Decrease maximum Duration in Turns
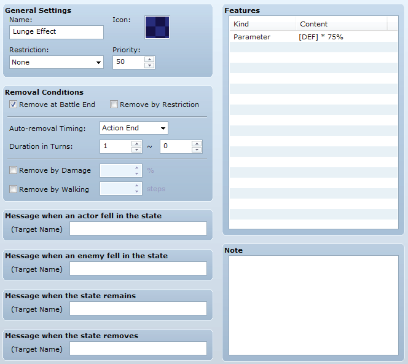Screen dimensions: 408x364 (x=197, y=149)
